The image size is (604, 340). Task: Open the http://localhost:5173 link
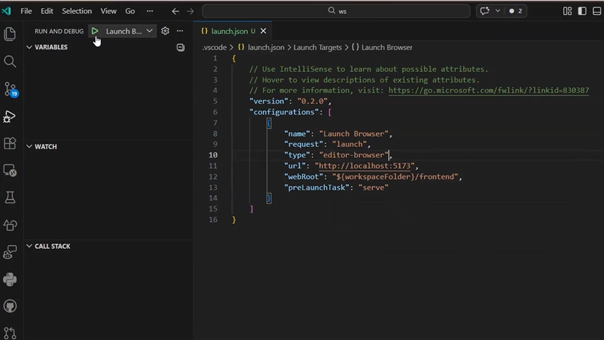pos(364,166)
